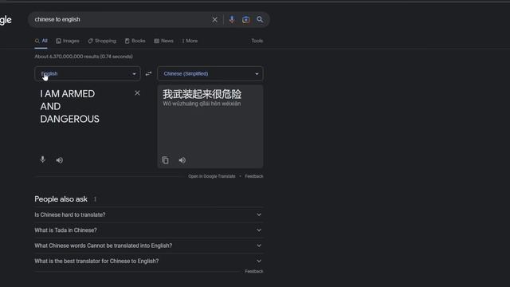Viewport: 510px width, 287px height.
Task: Click the magnifier search button
Action: tap(260, 19)
